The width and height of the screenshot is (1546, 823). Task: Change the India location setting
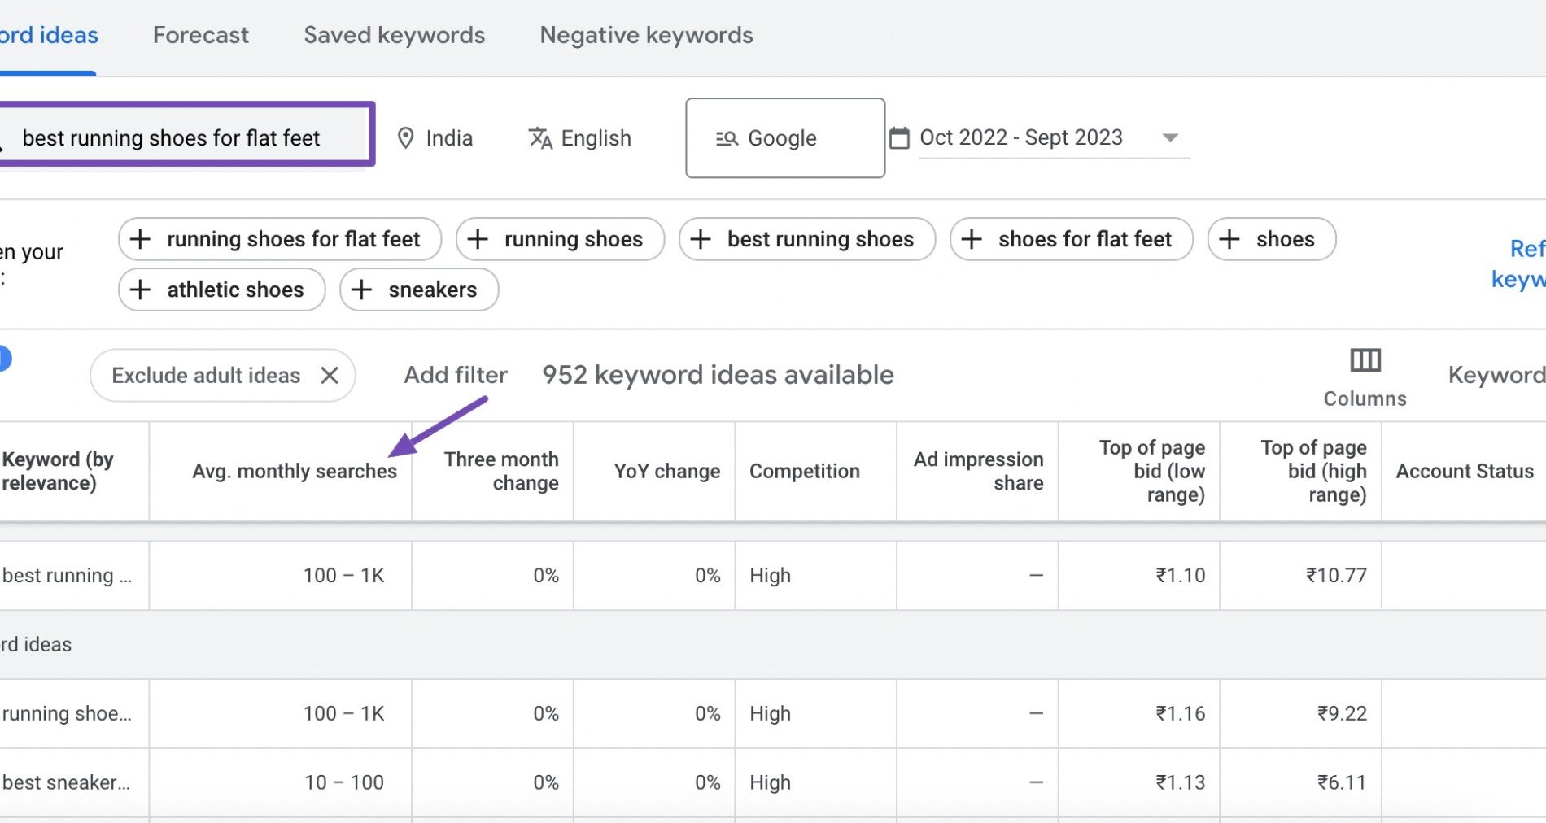[448, 138]
